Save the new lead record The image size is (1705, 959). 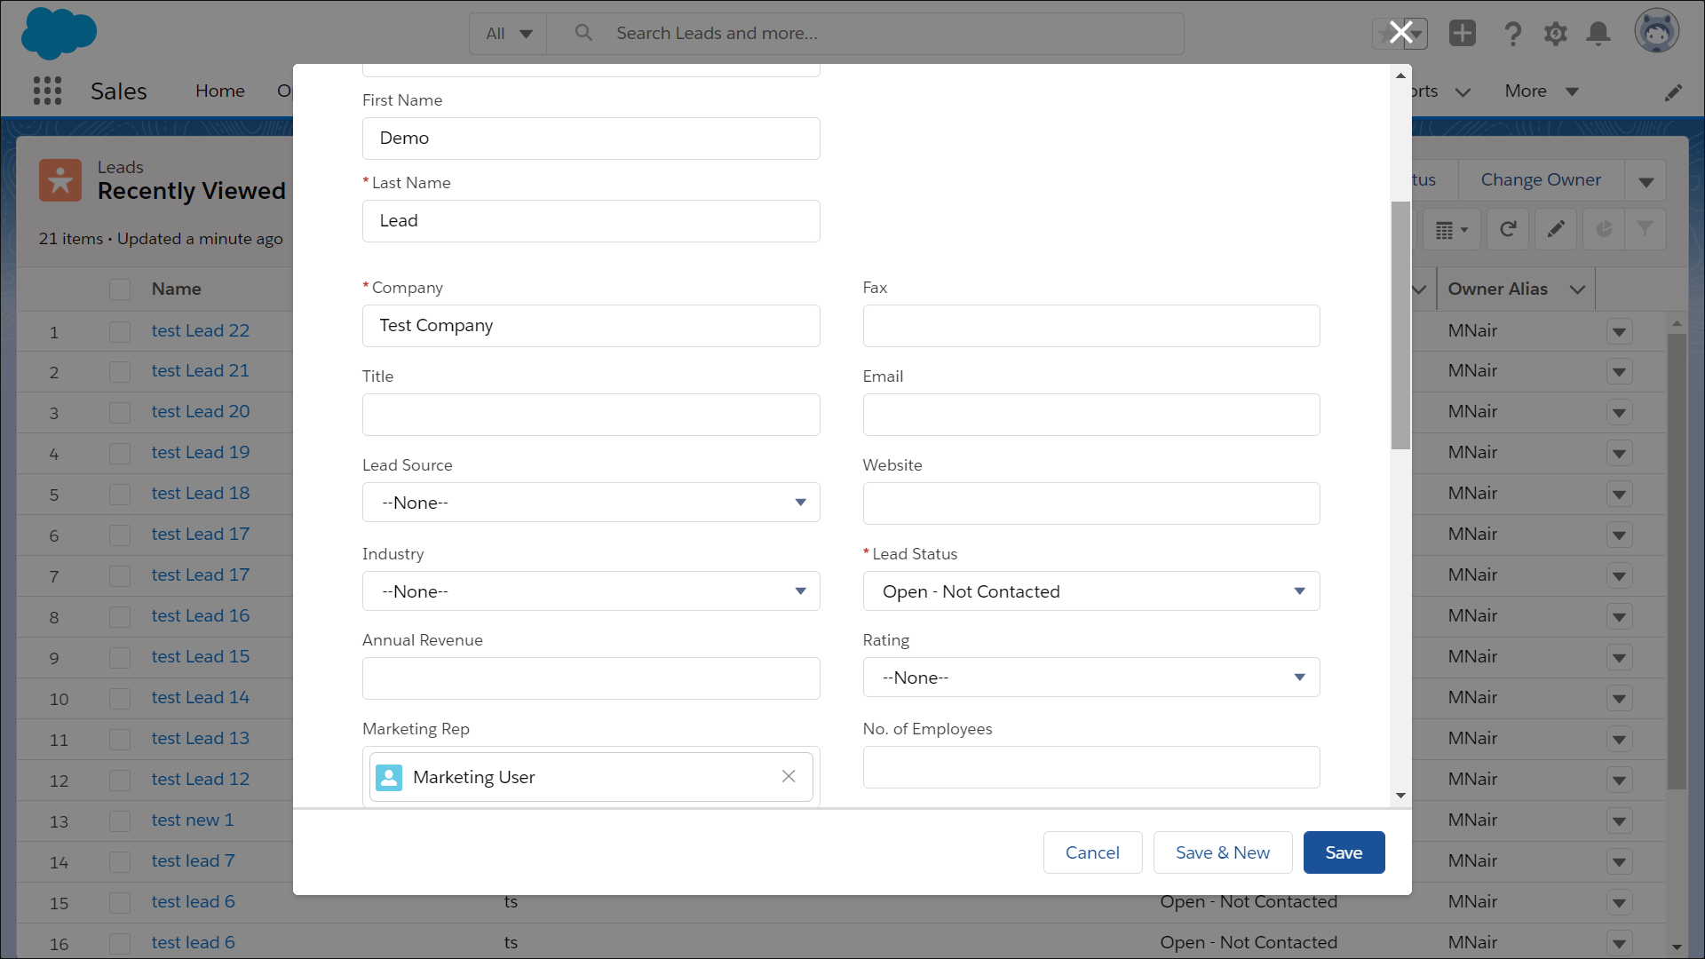tap(1344, 852)
